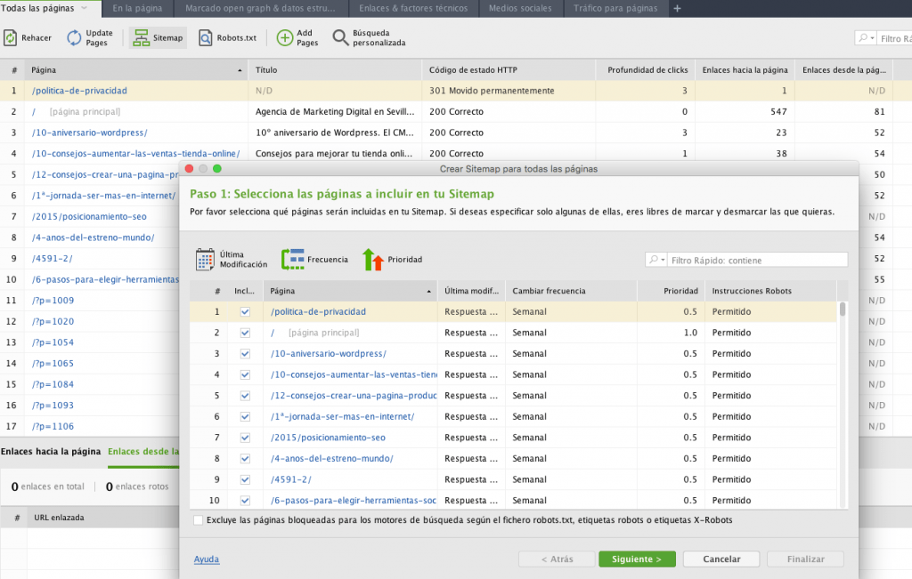
Task: Click the dialog quick filter search icon
Action: [x=656, y=260]
